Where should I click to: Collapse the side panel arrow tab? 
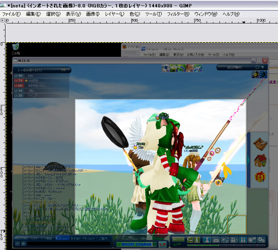[248, 160]
